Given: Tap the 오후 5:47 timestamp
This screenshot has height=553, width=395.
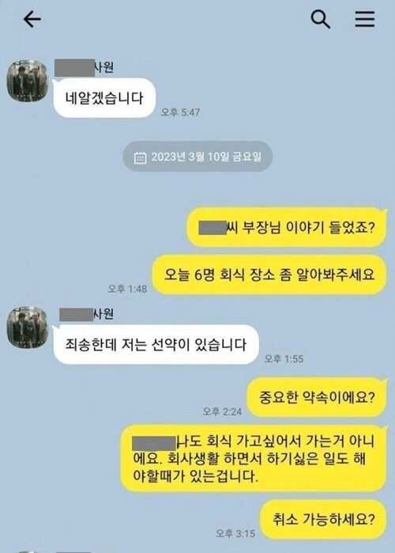Looking at the screenshot, I should [180, 112].
